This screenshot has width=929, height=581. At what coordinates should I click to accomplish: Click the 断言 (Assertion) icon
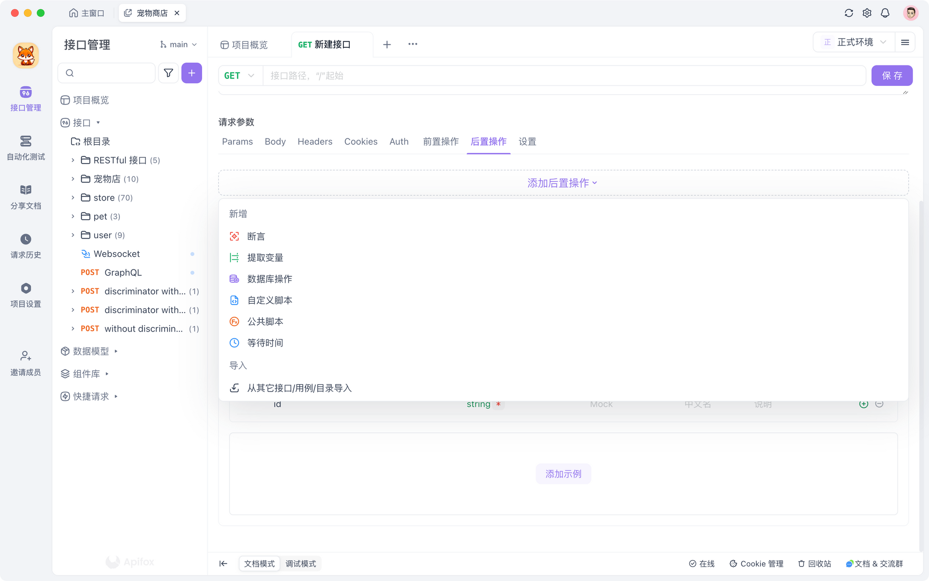click(234, 235)
